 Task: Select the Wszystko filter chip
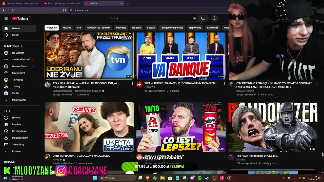pyautogui.click(x=52, y=28)
